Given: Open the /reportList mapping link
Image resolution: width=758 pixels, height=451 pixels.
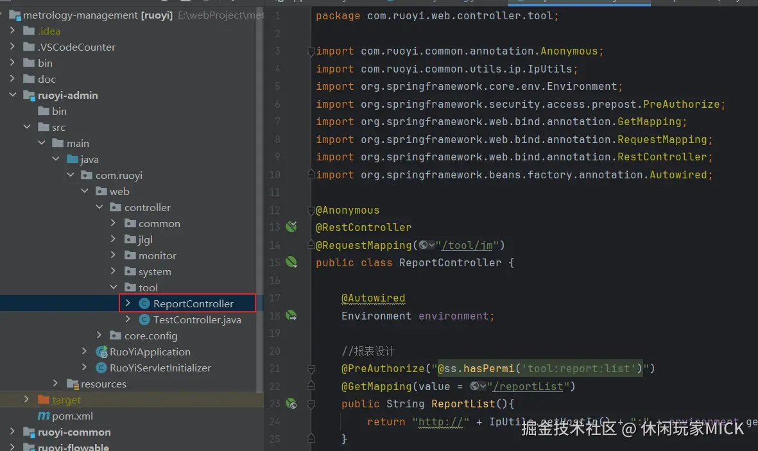Looking at the screenshot, I should point(528,387).
